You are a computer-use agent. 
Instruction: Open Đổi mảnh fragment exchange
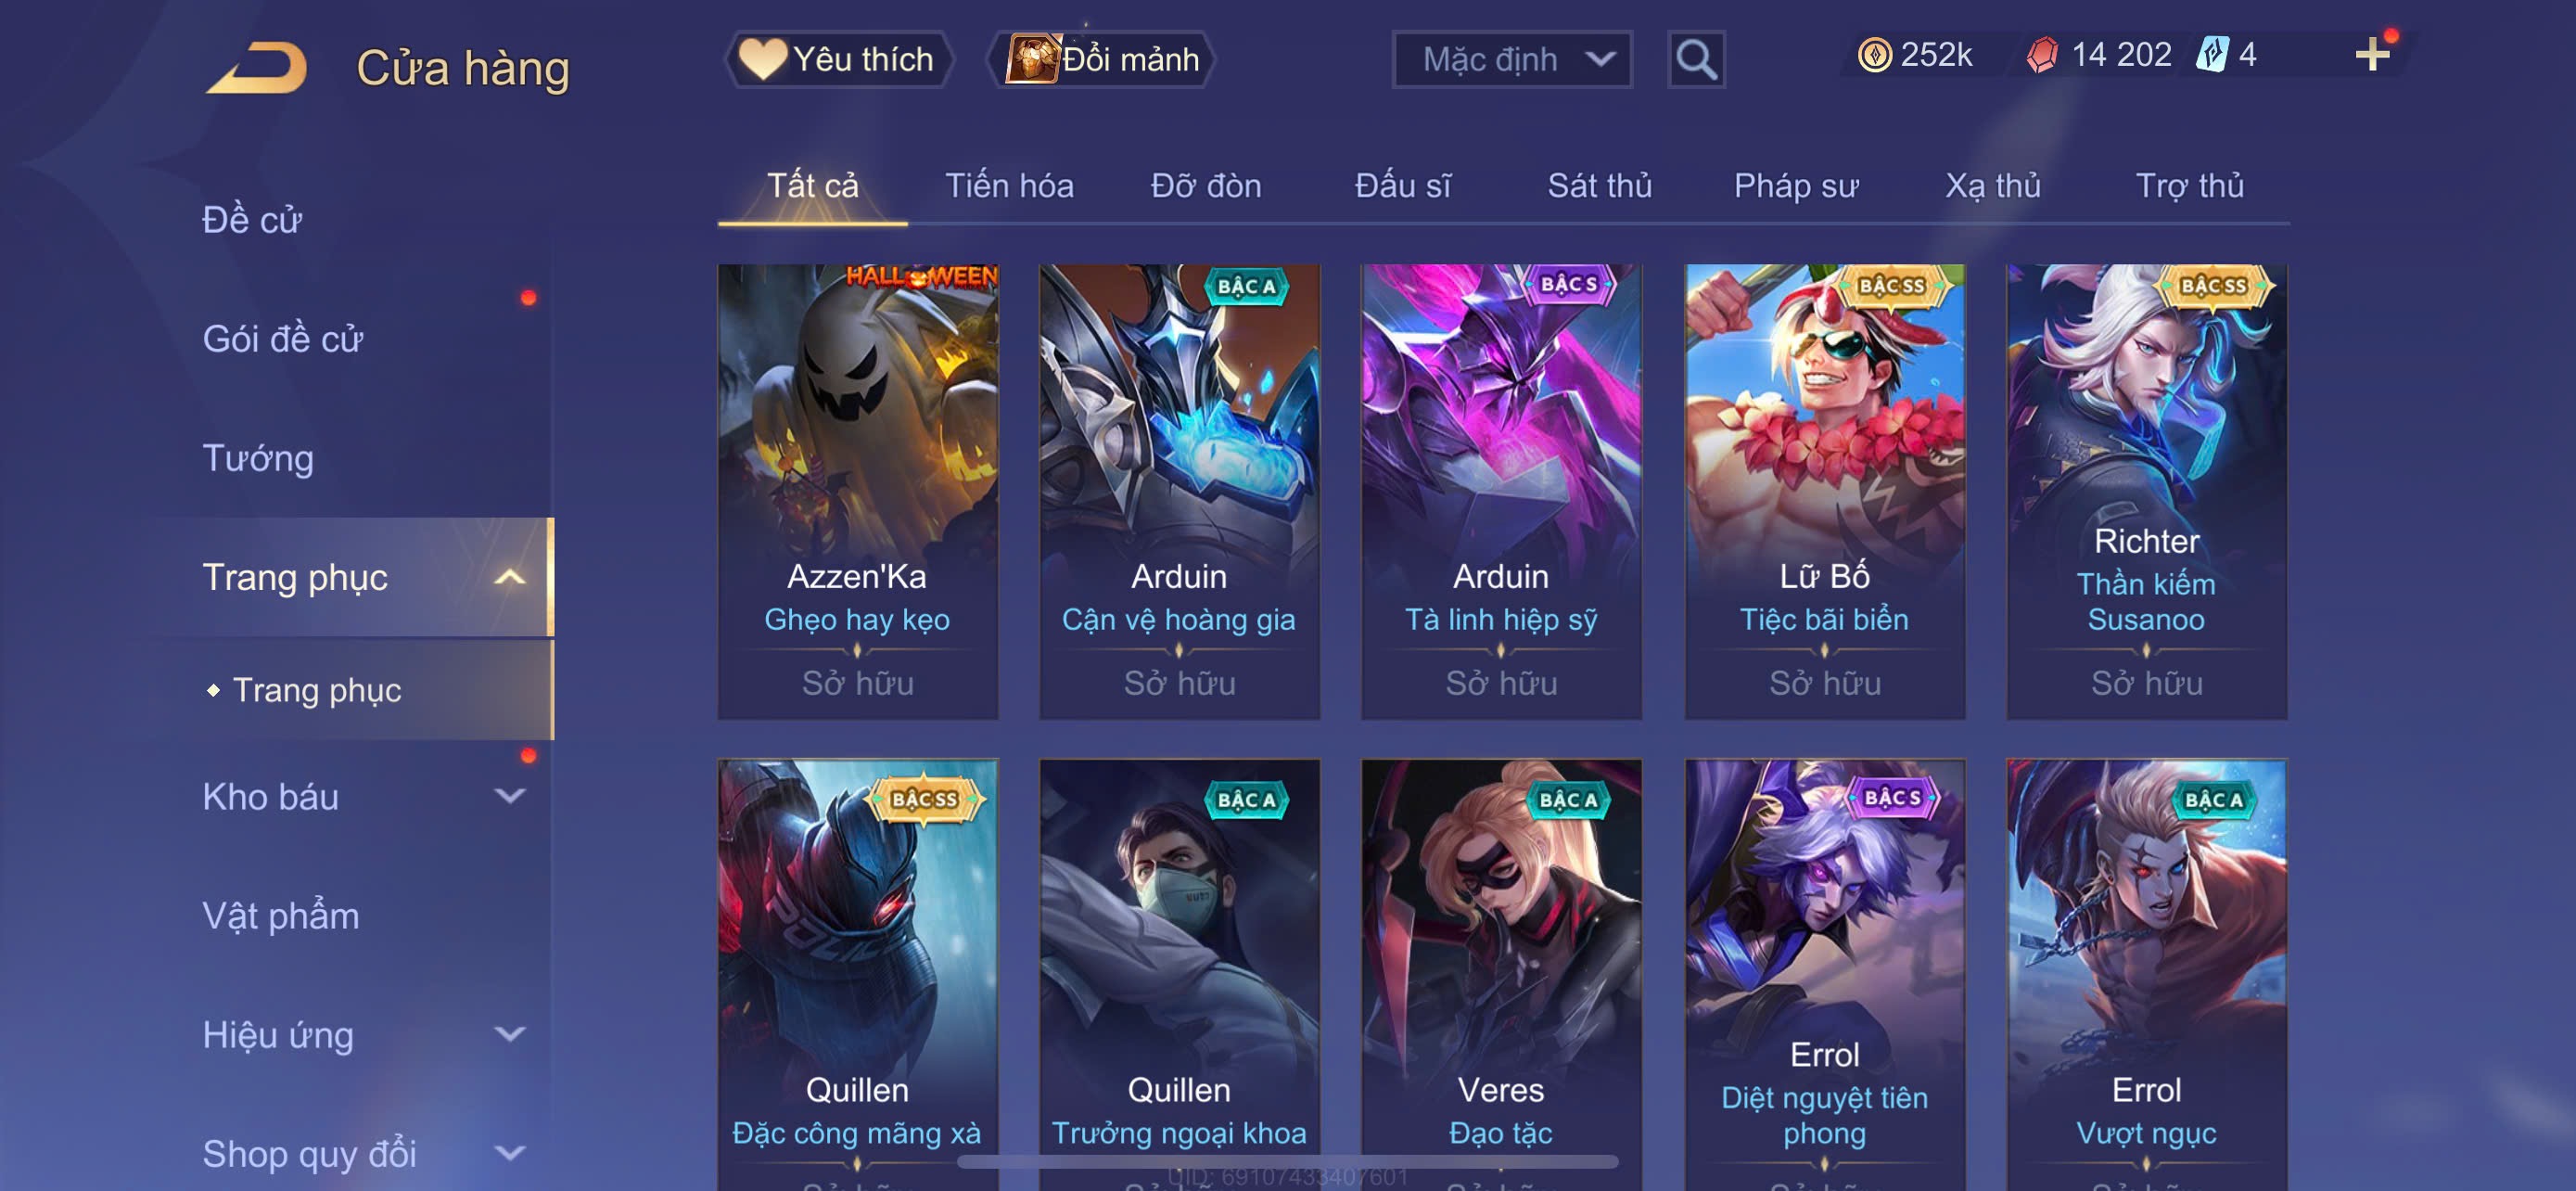click(x=1102, y=59)
